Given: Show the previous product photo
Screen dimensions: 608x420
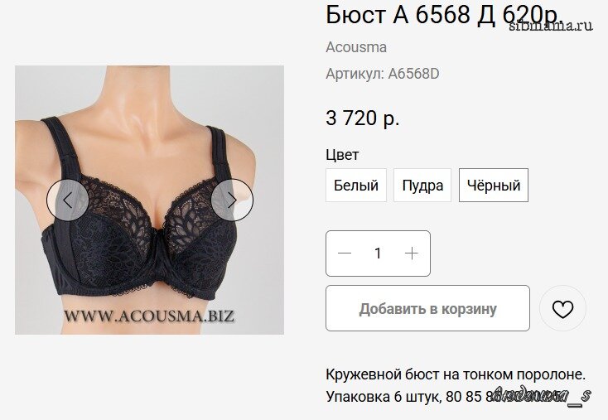Looking at the screenshot, I should click(x=67, y=200).
